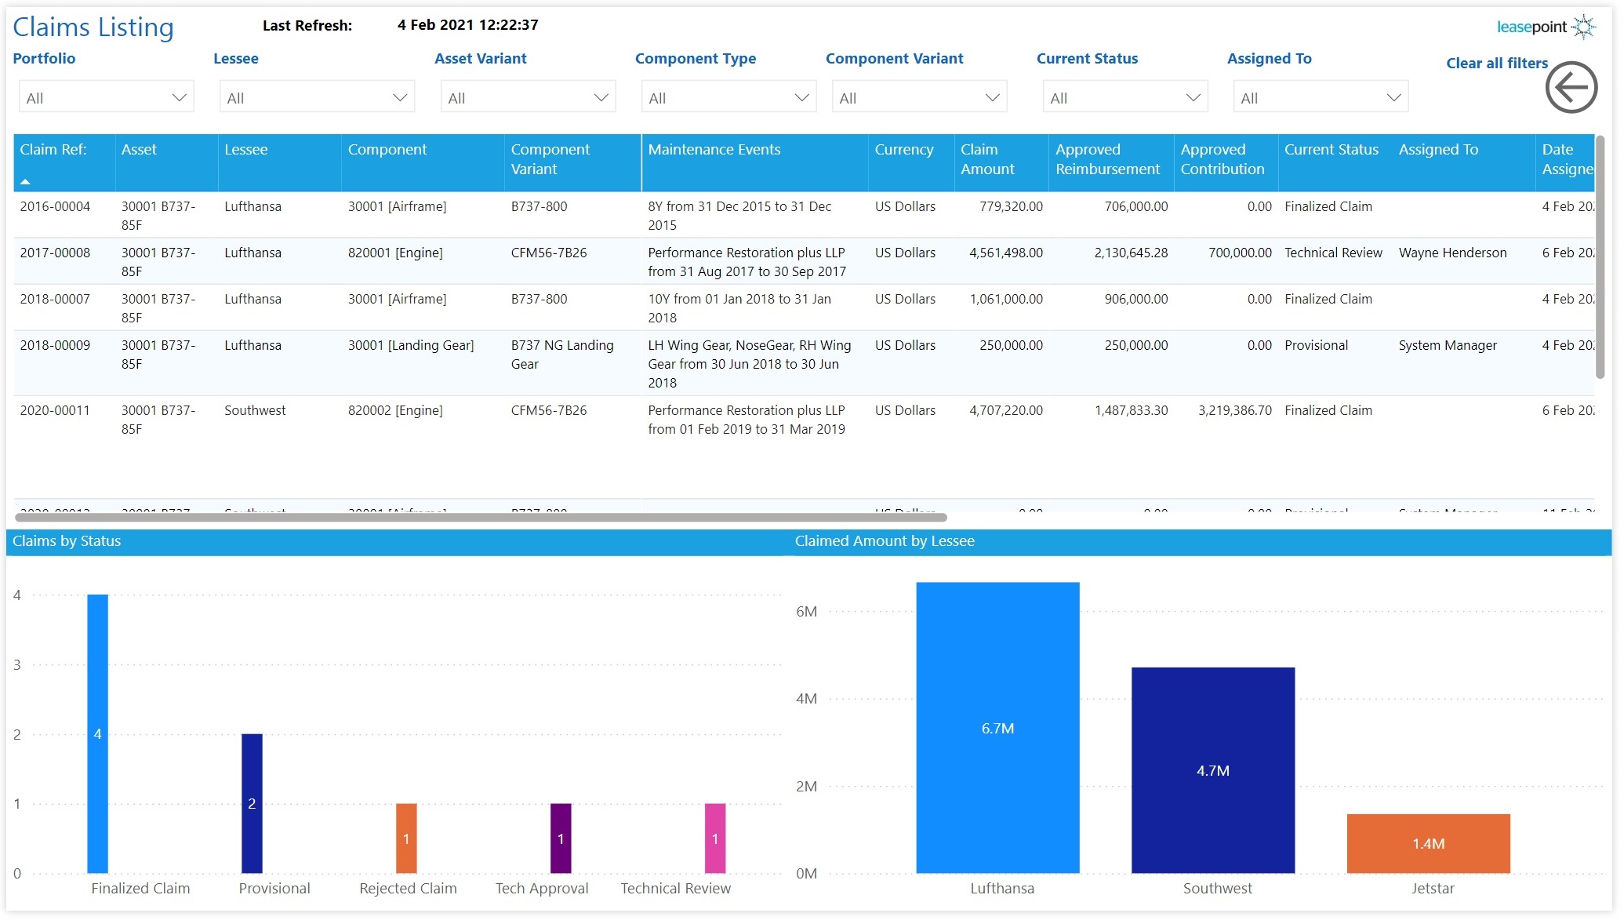Select the Jetstar 1.4M bar
1624x924 pixels.
pos(1429,843)
